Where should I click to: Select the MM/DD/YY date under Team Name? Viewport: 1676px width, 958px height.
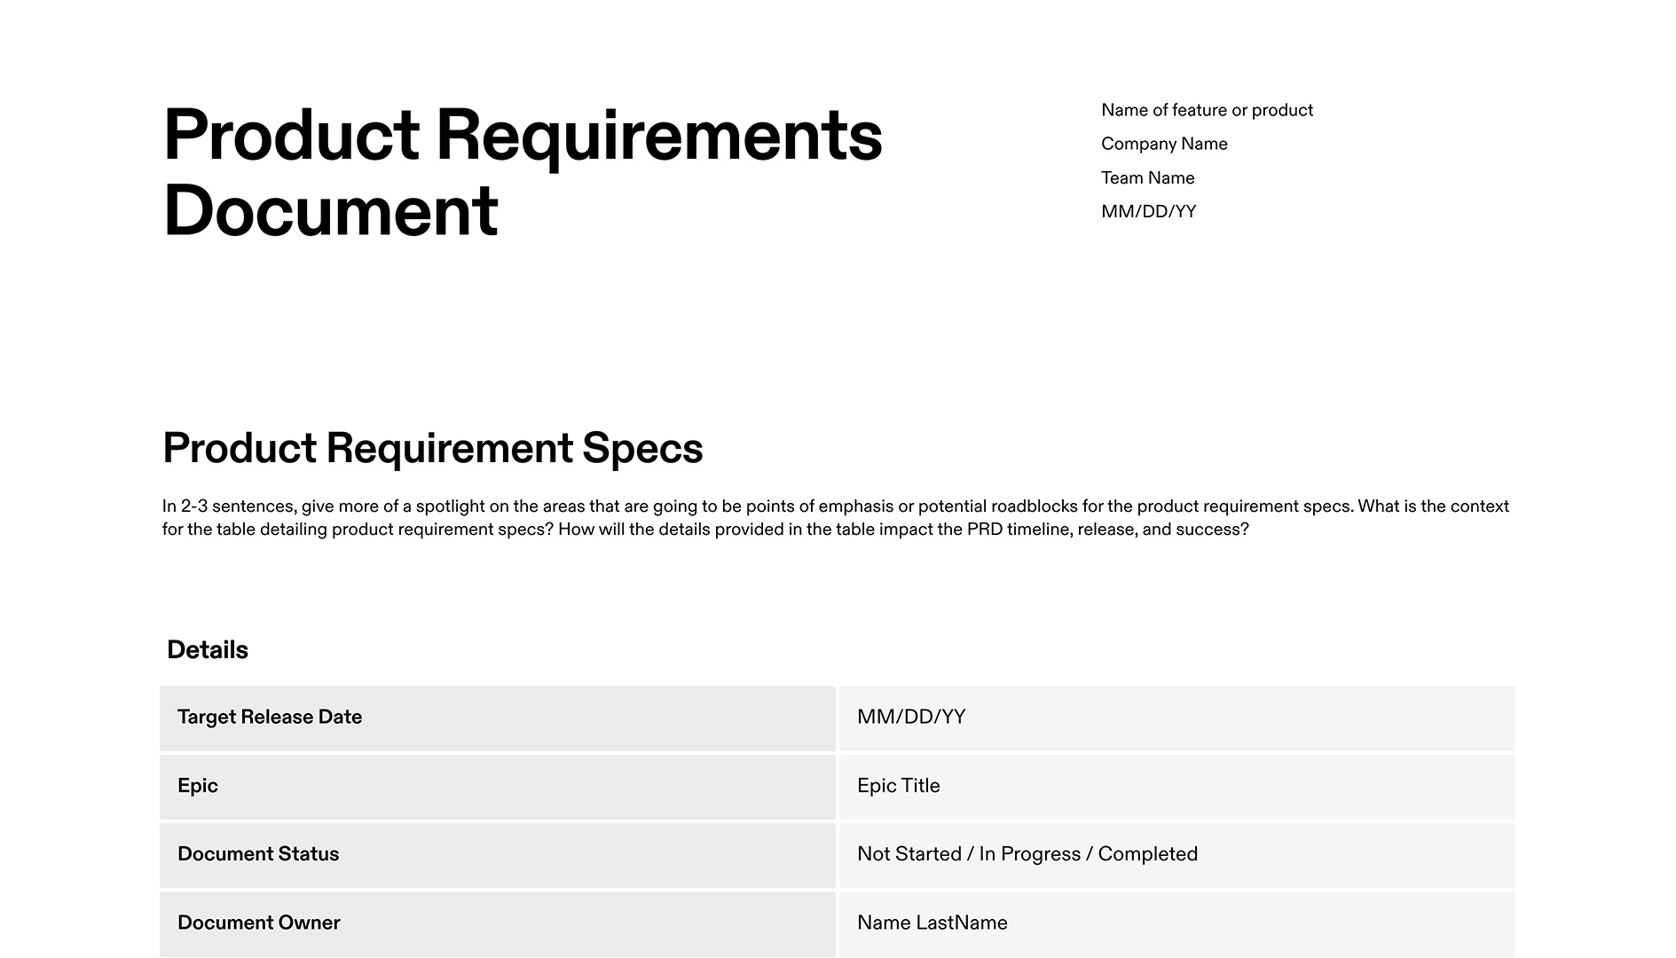tap(1148, 211)
